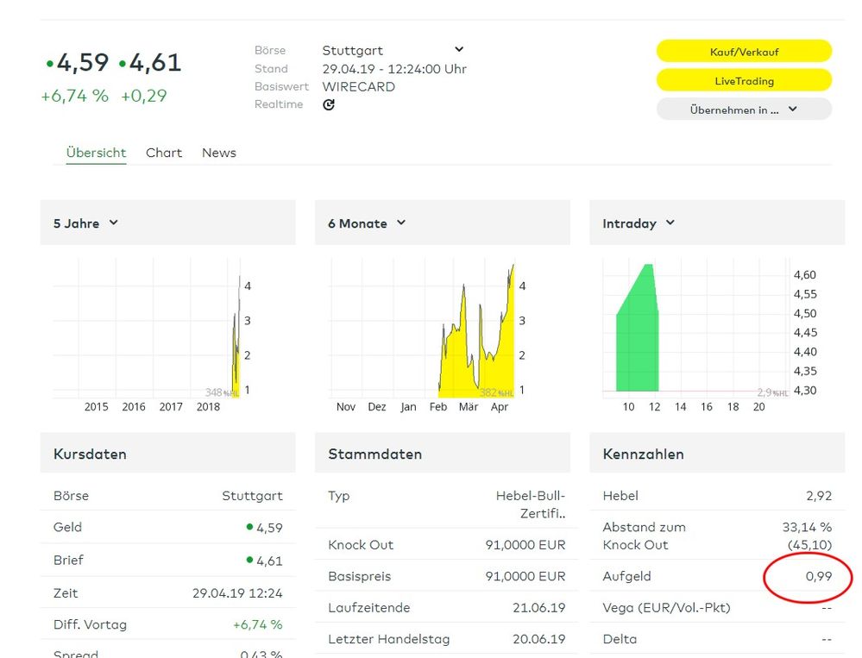
Task: Expand the 5 Jahre timeframe selector
Action: (x=113, y=223)
